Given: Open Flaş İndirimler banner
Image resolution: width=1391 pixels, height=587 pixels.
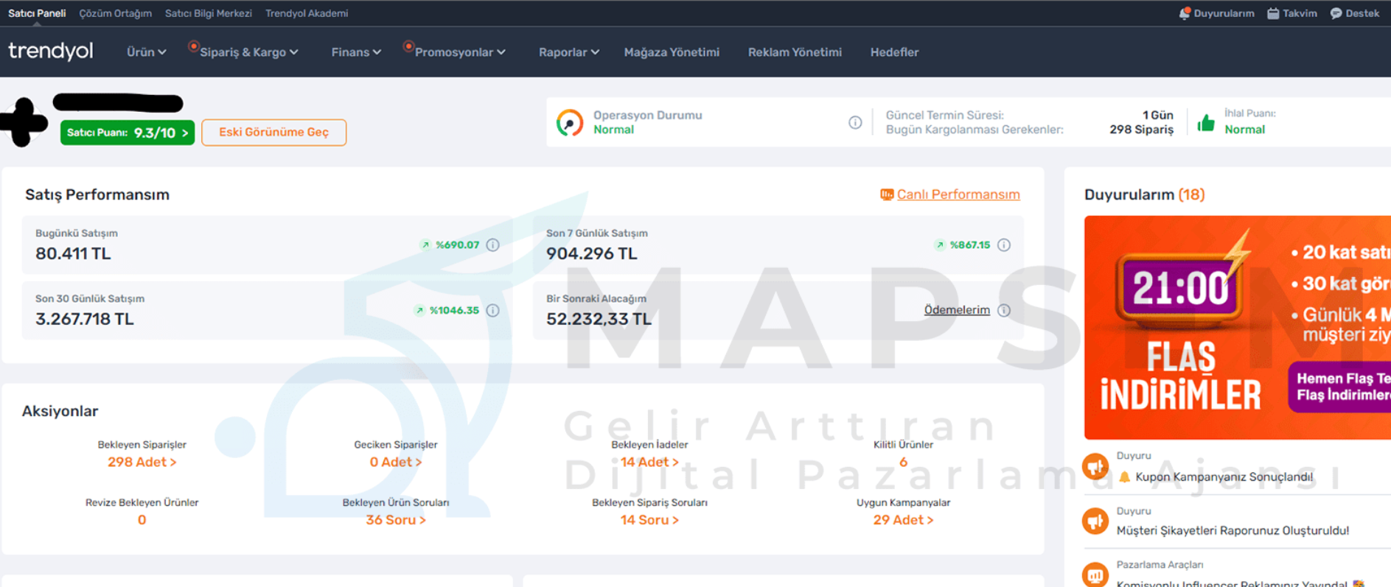Looking at the screenshot, I should click(x=1238, y=328).
